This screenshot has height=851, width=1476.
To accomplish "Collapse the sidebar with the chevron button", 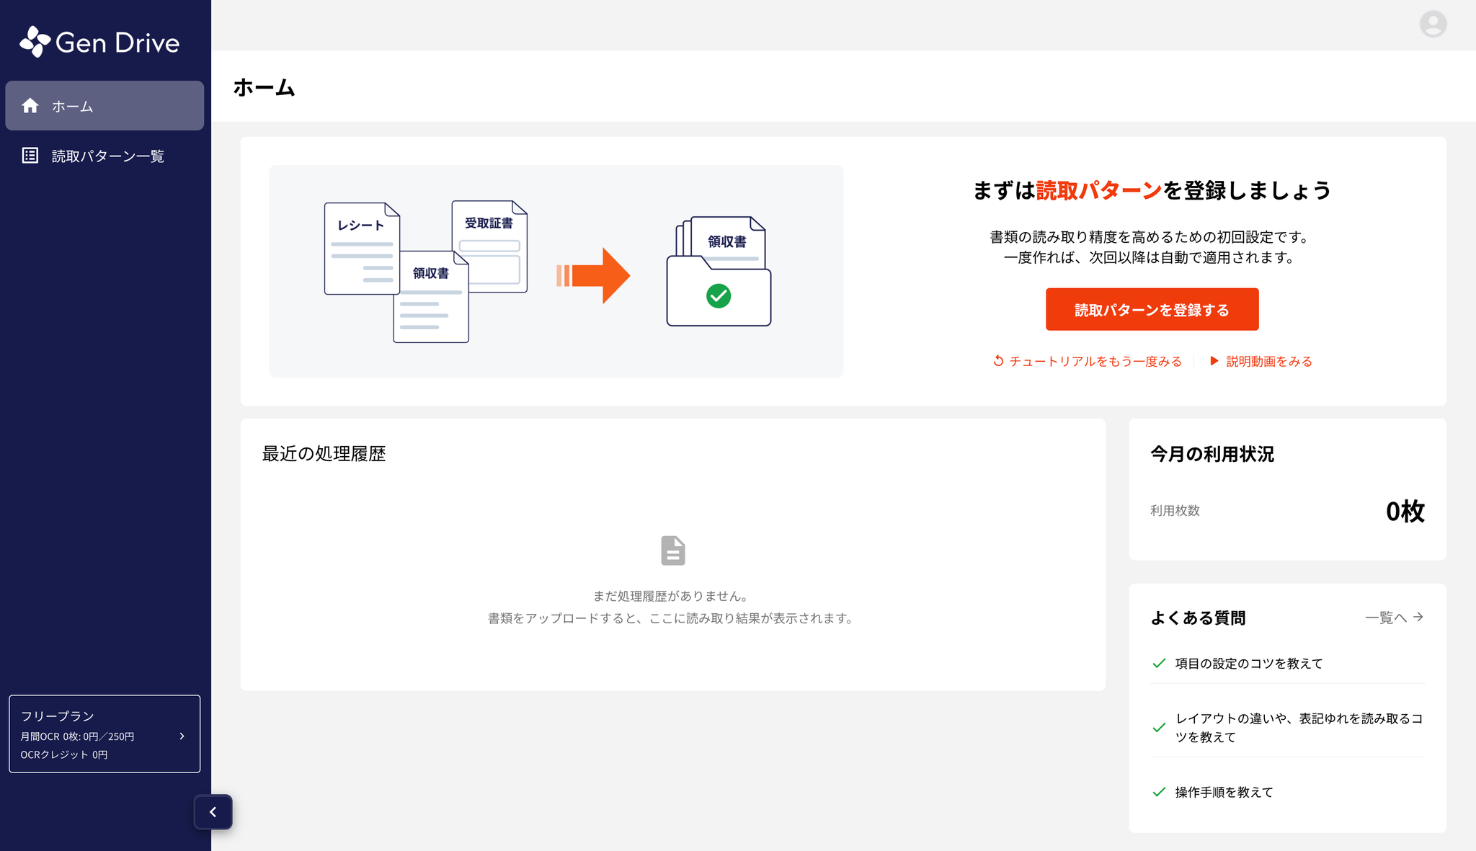I will [213, 812].
